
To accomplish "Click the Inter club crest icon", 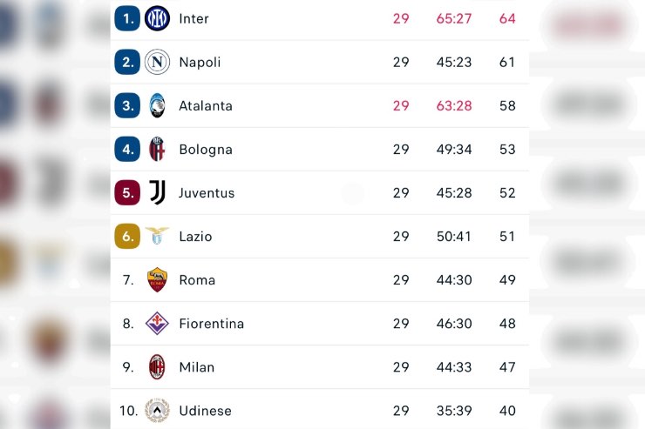I will click(x=157, y=18).
